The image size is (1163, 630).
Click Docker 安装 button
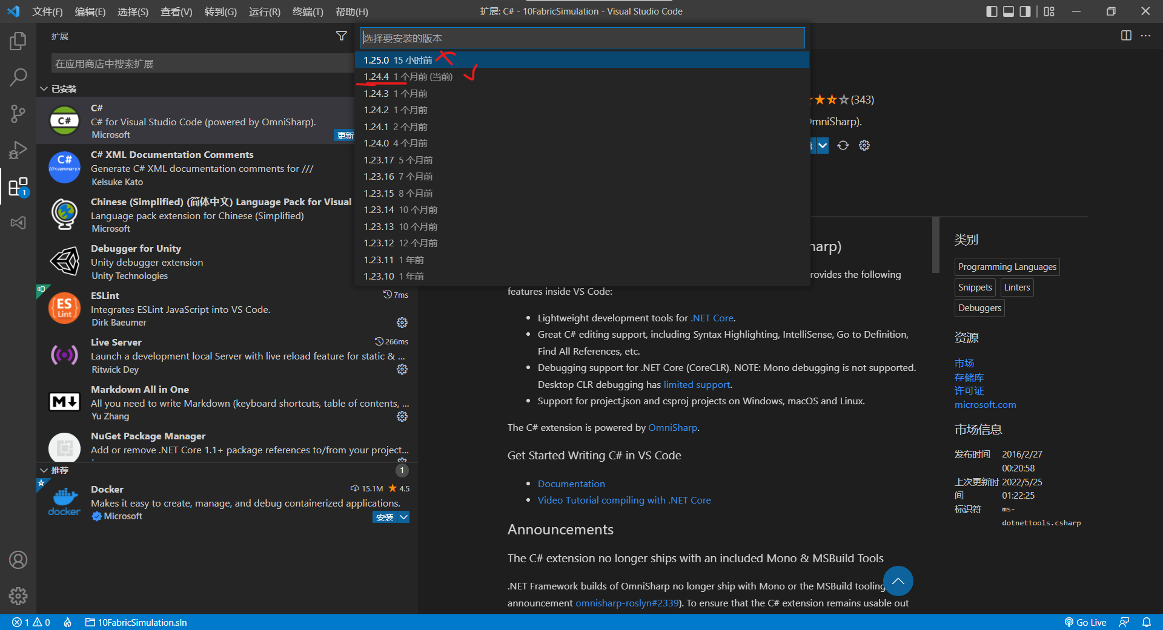(385, 517)
